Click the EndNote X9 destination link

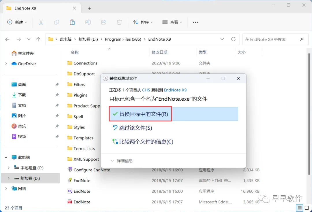coord(175,90)
